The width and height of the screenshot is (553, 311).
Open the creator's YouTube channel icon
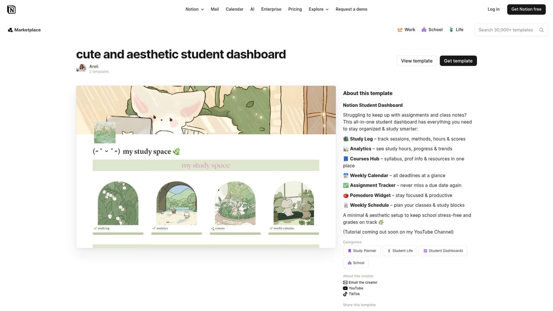tap(345, 288)
